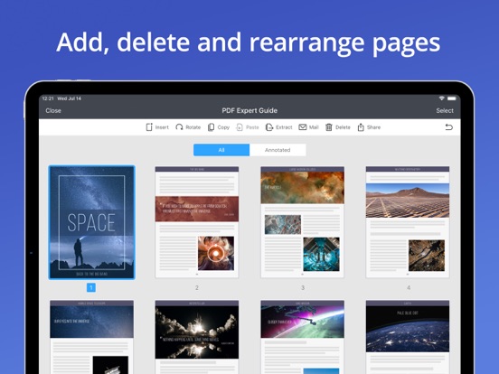This screenshot has height=374, width=499.
Task: Click the Paste icon in toolbar
Action: point(240,127)
